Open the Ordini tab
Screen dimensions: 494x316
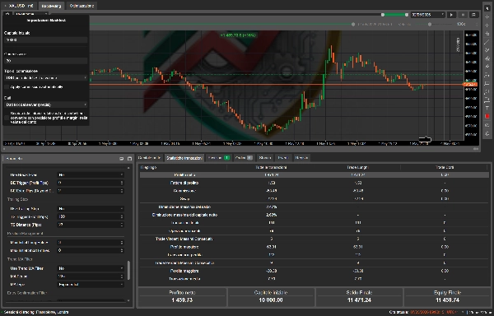point(244,158)
